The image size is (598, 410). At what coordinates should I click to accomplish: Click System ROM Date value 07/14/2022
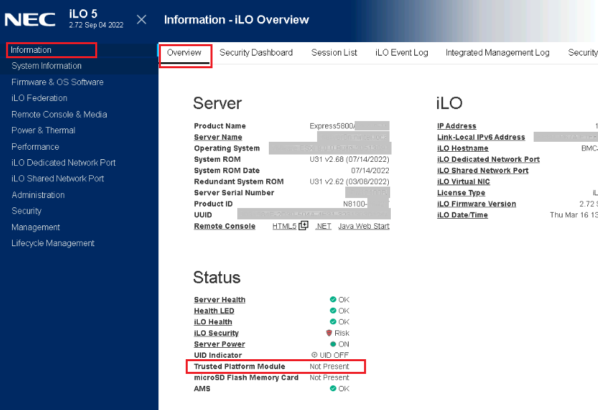tap(370, 171)
